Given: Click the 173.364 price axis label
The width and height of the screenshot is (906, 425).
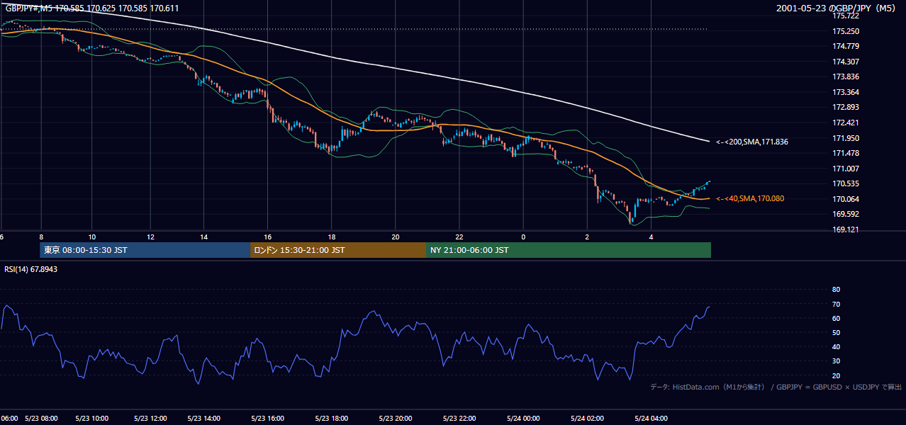Looking at the screenshot, I should point(845,92).
